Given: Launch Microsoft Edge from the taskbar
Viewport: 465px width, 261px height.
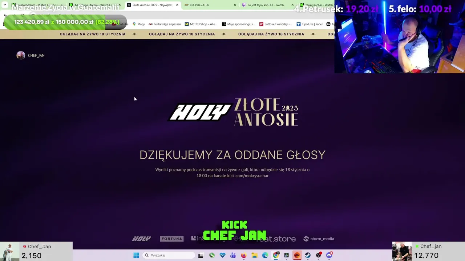Looking at the screenshot, I should 265,255.
